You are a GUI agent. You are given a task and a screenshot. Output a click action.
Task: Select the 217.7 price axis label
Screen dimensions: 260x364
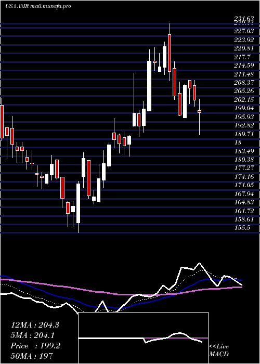tap(242, 57)
